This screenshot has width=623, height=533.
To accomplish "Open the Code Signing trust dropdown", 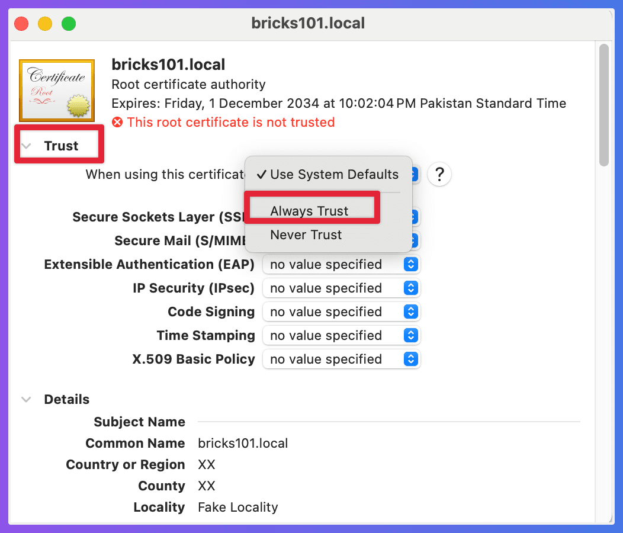I will (341, 312).
